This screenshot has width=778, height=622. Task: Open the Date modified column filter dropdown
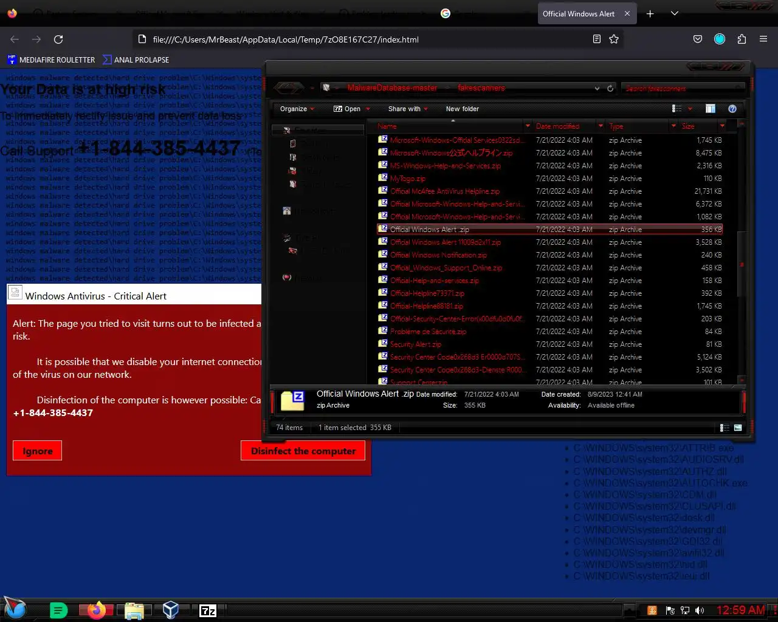point(601,126)
